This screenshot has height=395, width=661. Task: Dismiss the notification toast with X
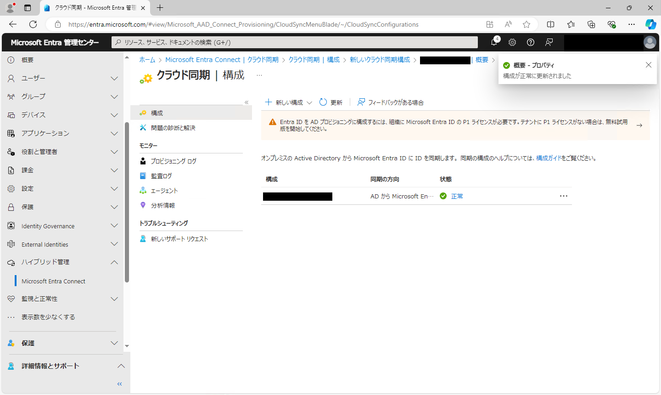pos(649,65)
